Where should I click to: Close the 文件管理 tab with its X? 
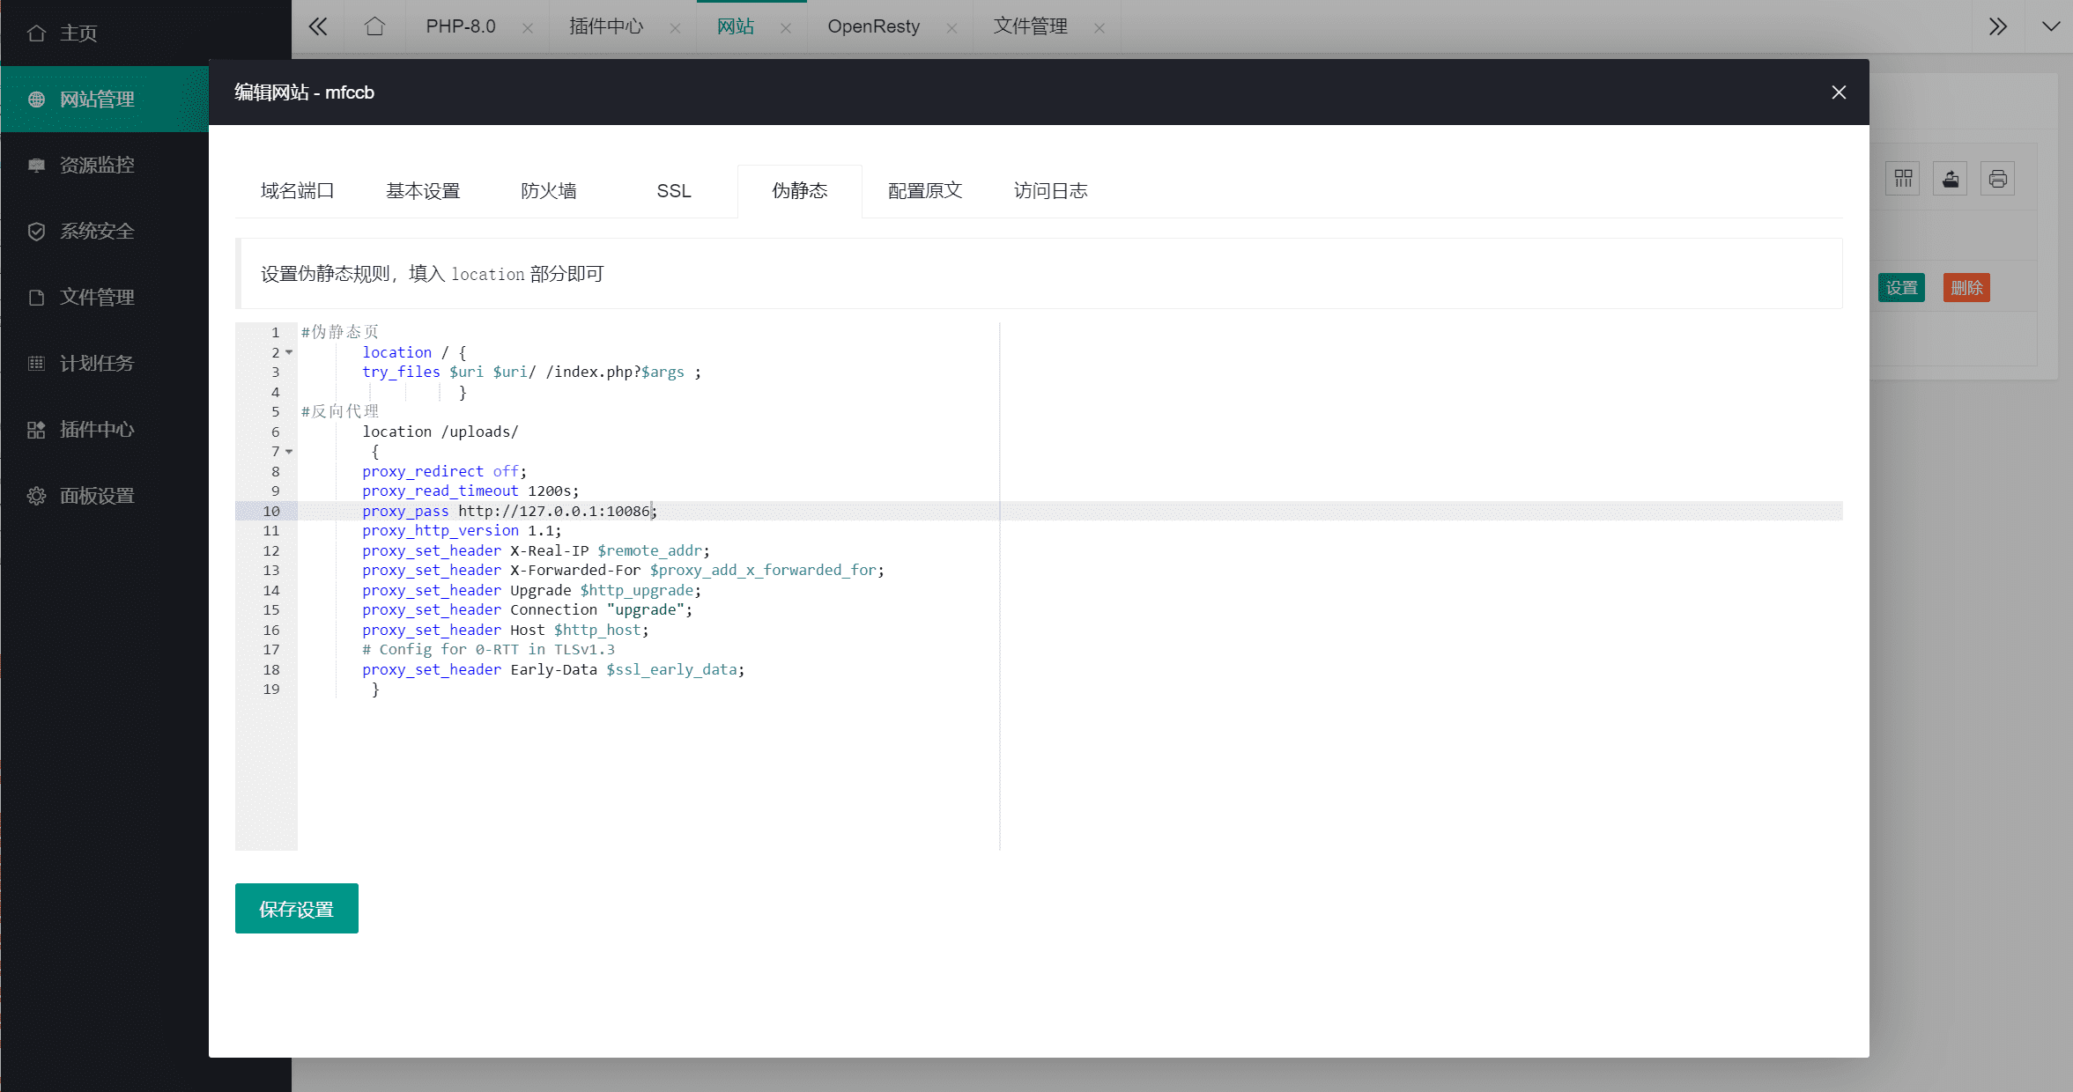pyautogui.click(x=1099, y=27)
